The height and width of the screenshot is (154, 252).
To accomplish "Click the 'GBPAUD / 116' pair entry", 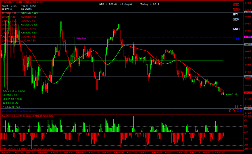I will 29,13.
